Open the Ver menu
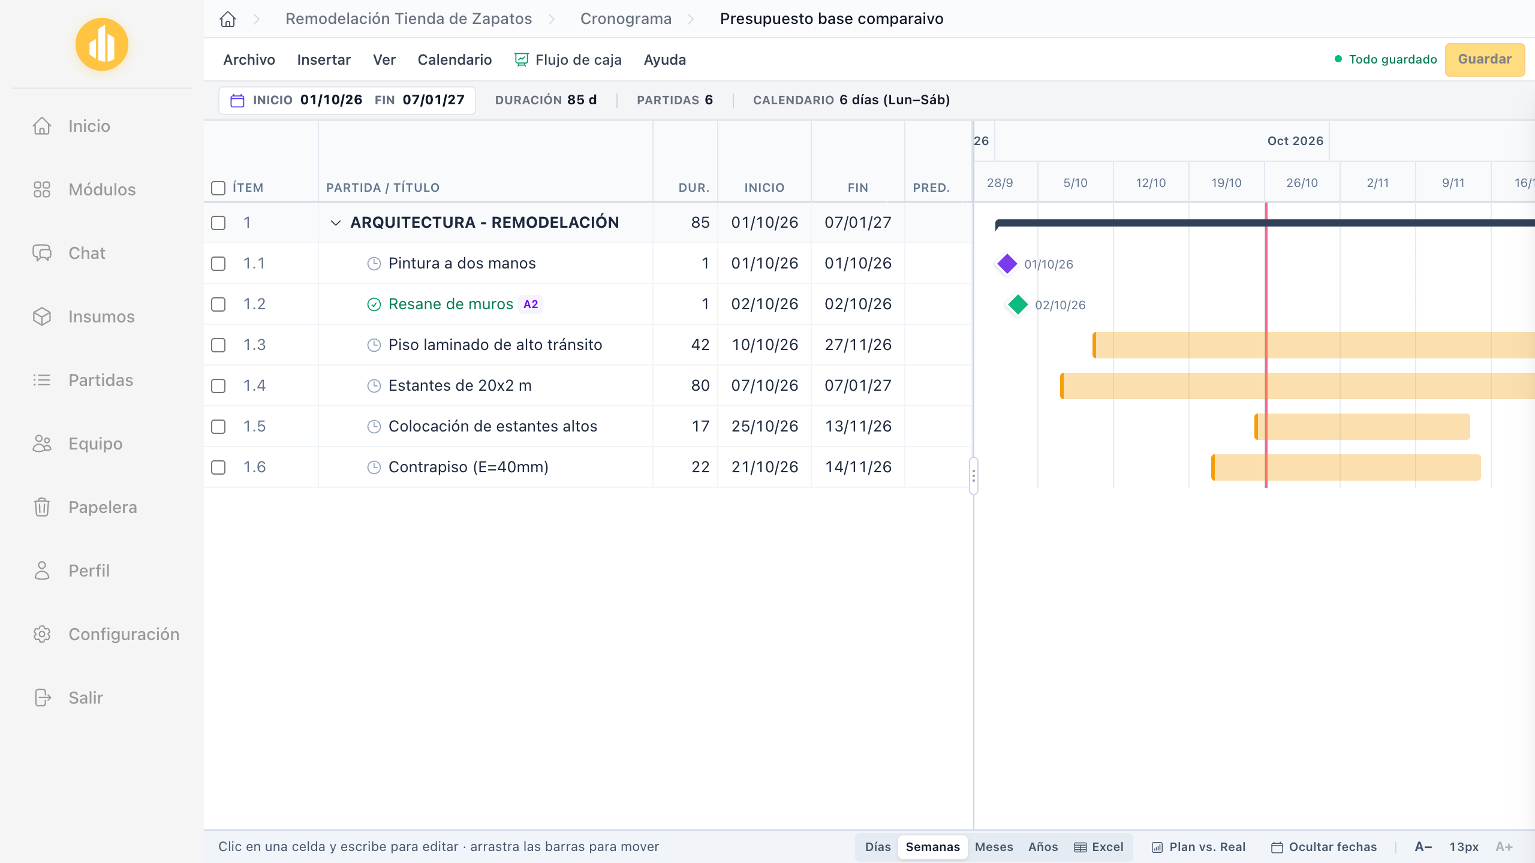Screen dimensions: 1535x863 [384, 60]
